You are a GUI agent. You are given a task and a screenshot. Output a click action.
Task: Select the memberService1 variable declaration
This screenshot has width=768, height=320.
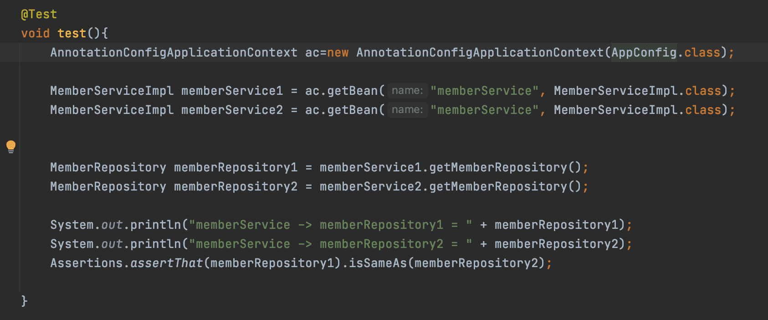(232, 91)
